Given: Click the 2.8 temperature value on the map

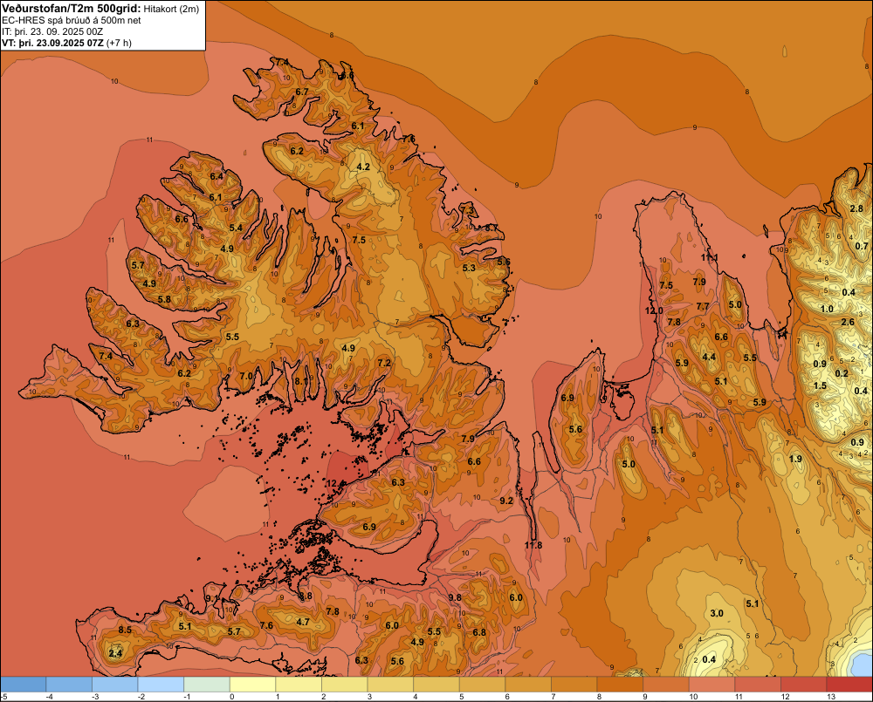Looking at the screenshot, I should pos(856,208).
